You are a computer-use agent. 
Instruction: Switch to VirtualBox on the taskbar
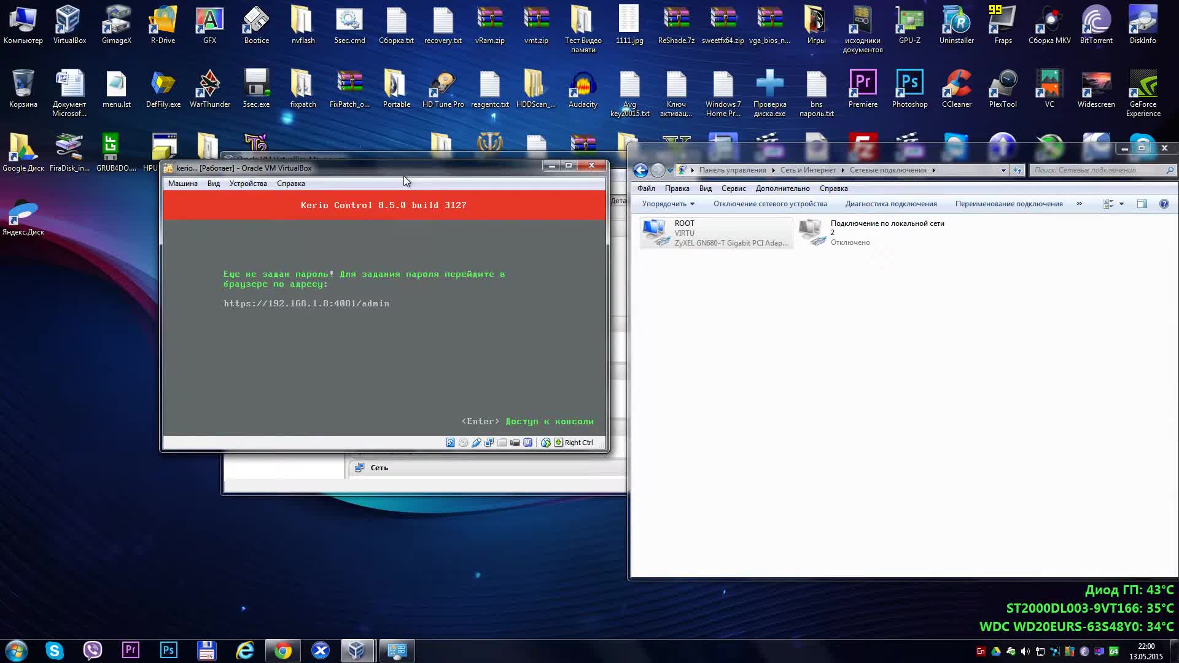pos(358,650)
